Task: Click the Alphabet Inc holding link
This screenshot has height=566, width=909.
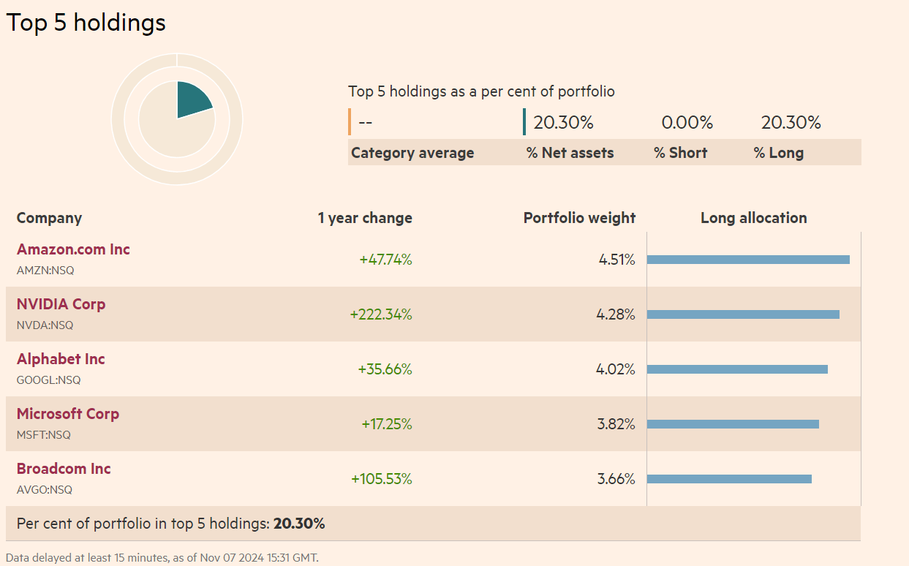Action: tap(61, 359)
